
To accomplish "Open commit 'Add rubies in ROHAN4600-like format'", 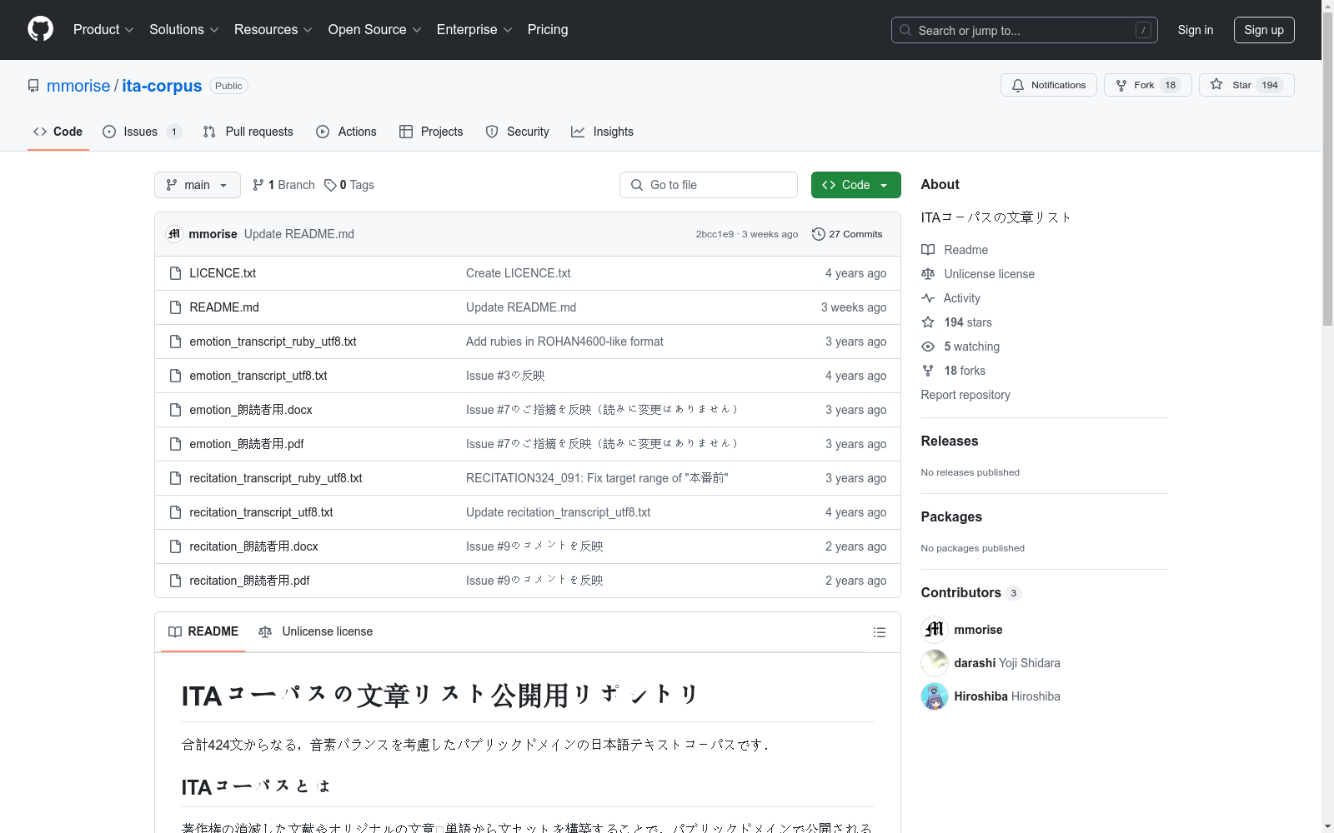I will tap(564, 342).
